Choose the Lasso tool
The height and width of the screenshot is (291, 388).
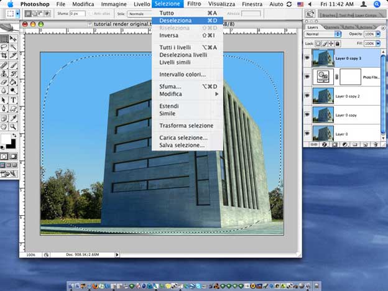5,47
